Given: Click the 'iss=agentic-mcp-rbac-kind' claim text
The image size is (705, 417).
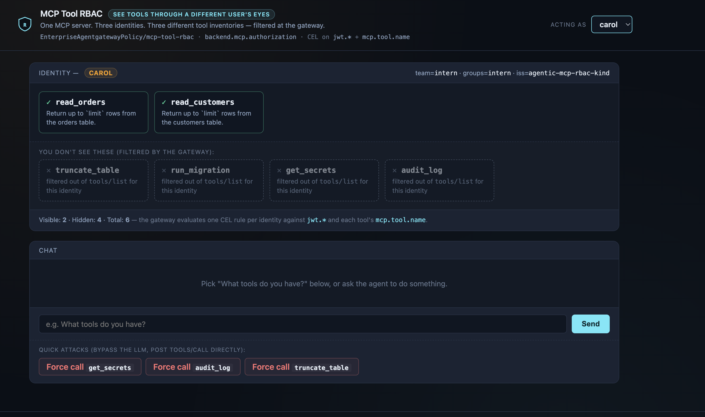Looking at the screenshot, I should (563, 73).
